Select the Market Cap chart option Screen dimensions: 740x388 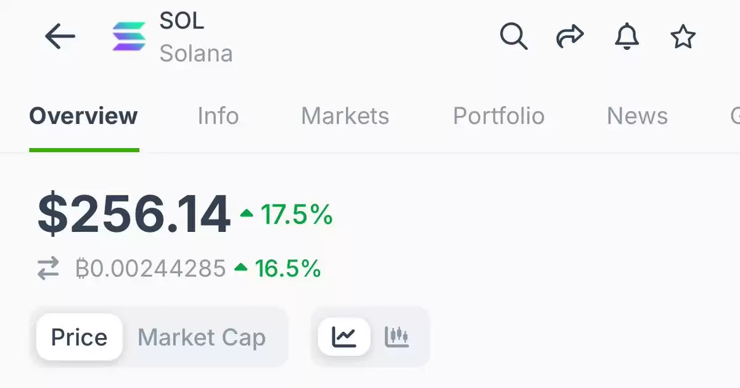(x=202, y=337)
